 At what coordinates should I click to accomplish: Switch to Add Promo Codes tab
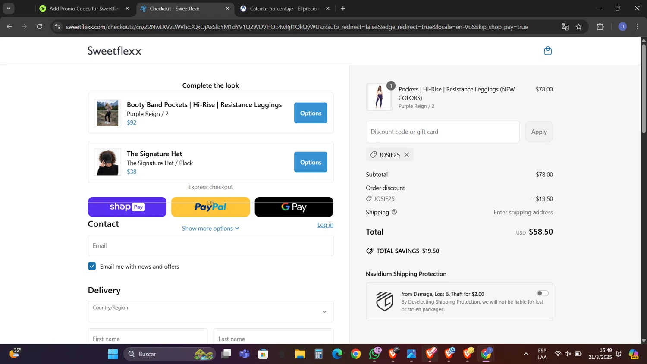tap(84, 9)
